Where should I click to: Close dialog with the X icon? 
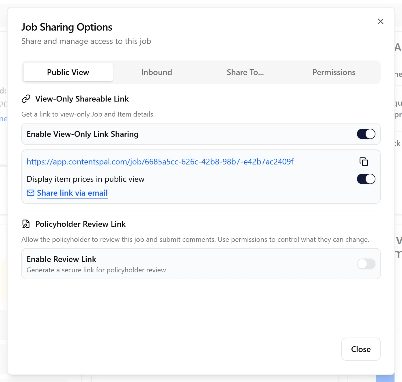(381, 21)
